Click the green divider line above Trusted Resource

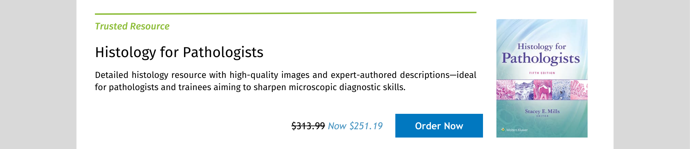[x=285, y=13]
